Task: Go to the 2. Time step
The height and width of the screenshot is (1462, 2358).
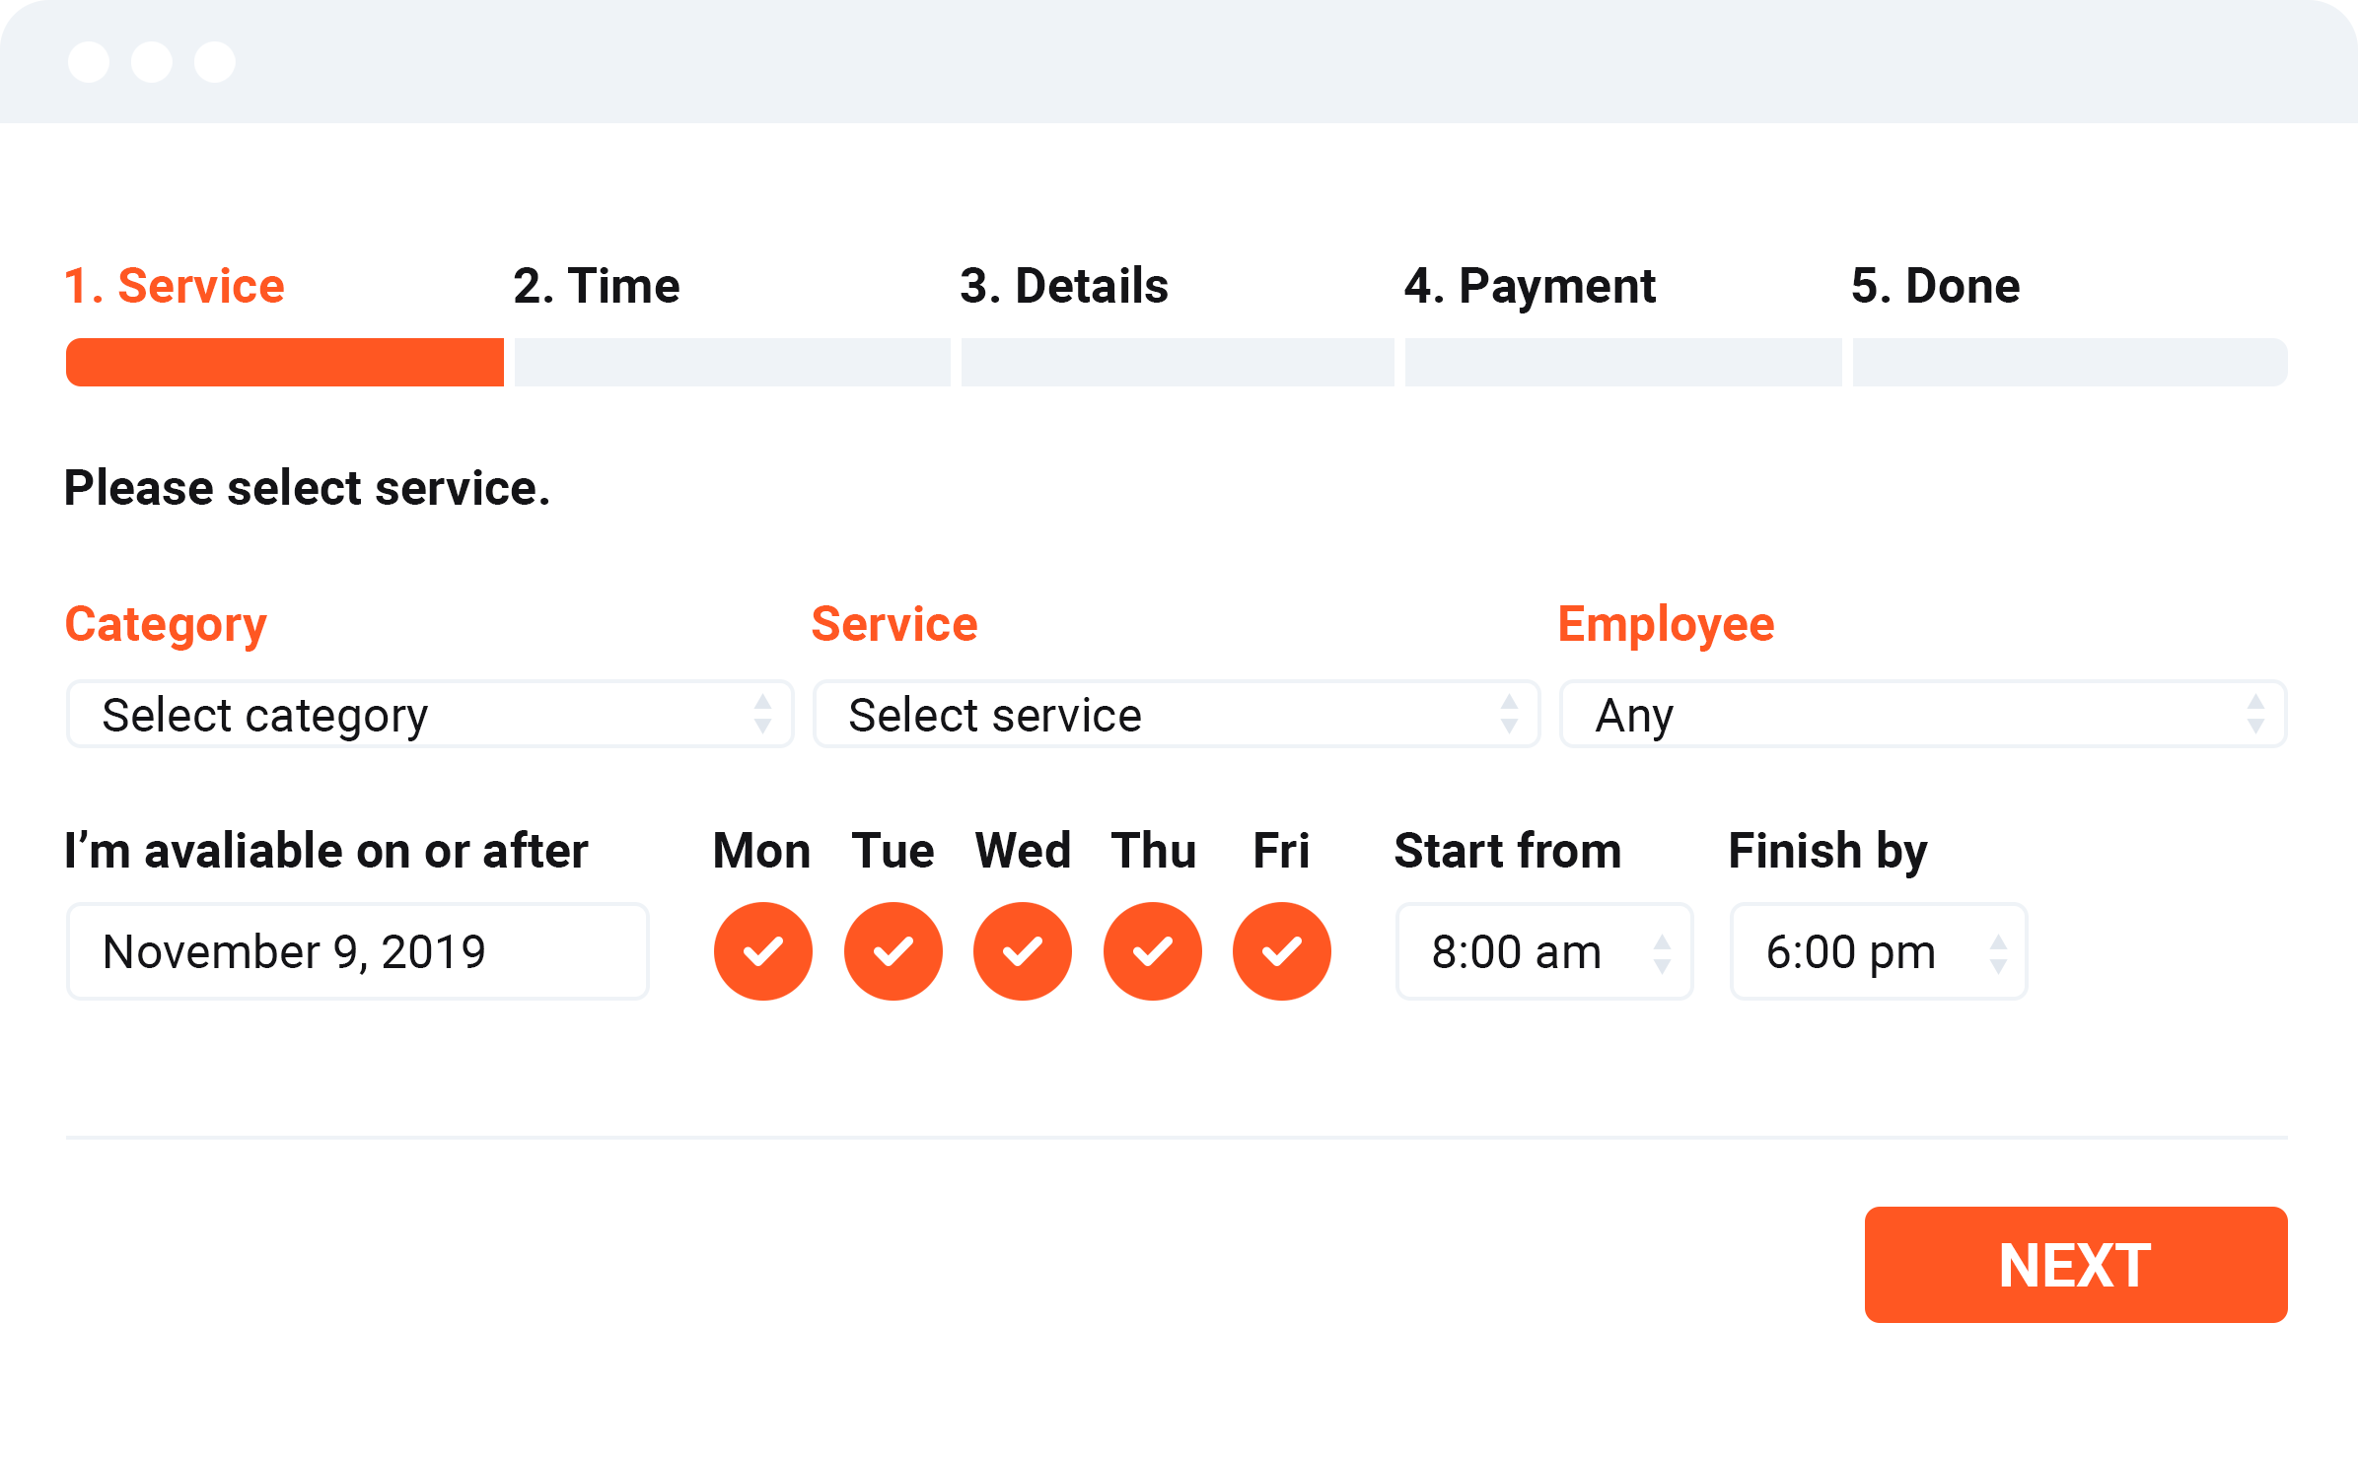Action: [x=597, y=286]
